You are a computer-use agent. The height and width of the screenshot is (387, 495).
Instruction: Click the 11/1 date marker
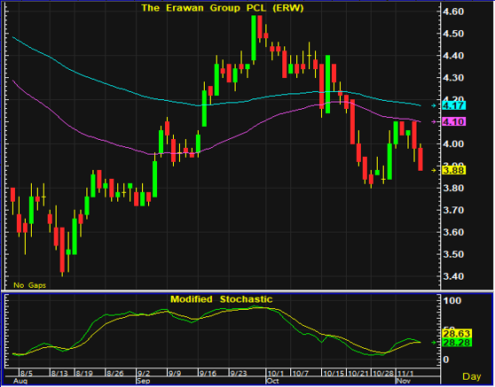coord(405,374)
